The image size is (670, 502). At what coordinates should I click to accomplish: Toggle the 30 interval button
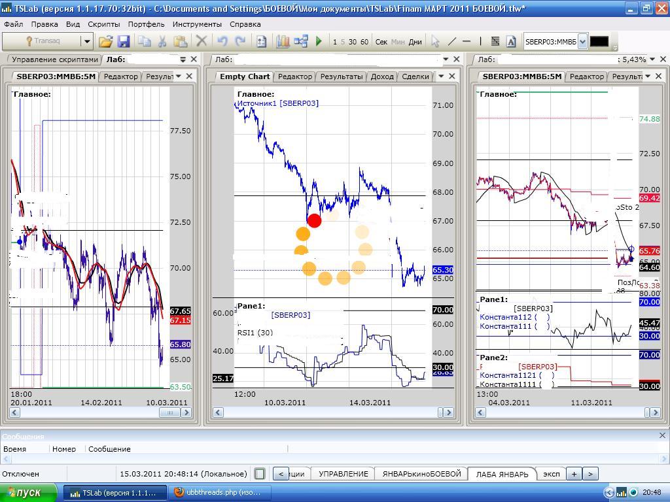[x=353, y=42]
